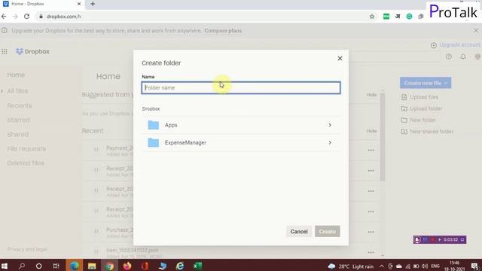
Task: Dismiss the upgrade banner
Action: pos(476,31)
